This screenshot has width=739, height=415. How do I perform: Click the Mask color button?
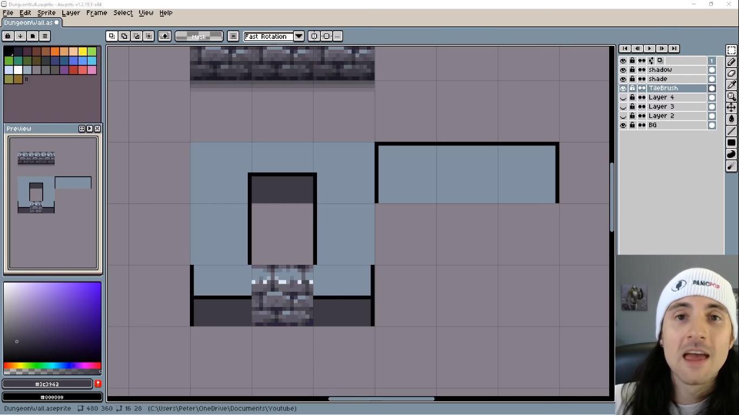pos(199,36)
